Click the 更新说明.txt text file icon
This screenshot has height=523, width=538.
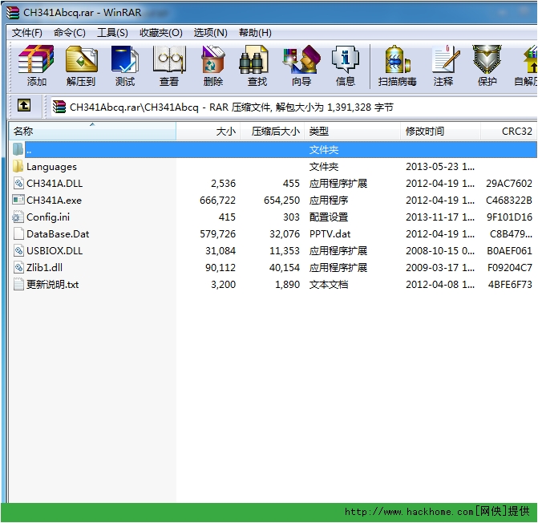tap(18, 284)
